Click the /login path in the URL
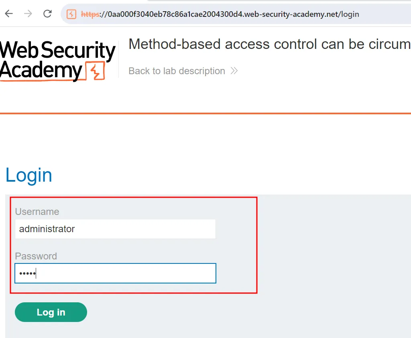This screenshot has height=338, width=411. click(x=349, y=14)
